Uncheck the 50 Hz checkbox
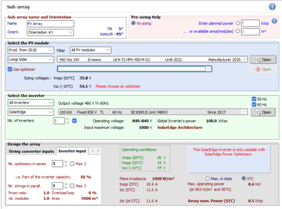The image size is (282, 209). [x=254, y=99]
